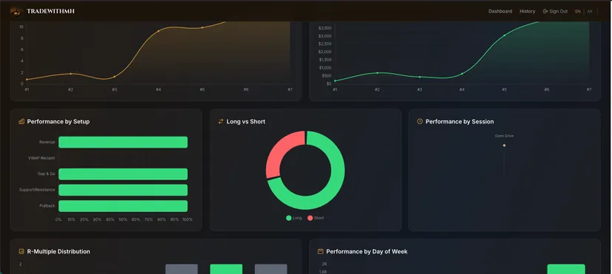Click the $3,500 axis label
The height and width of the screenshot is (274, 612).
point(325,28)
